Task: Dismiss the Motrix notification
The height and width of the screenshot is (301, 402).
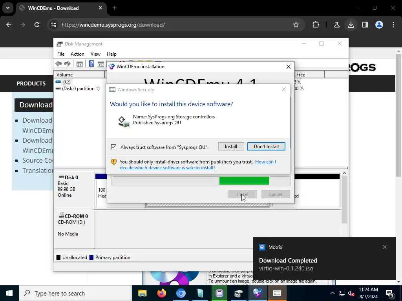Action: point(385,247)
